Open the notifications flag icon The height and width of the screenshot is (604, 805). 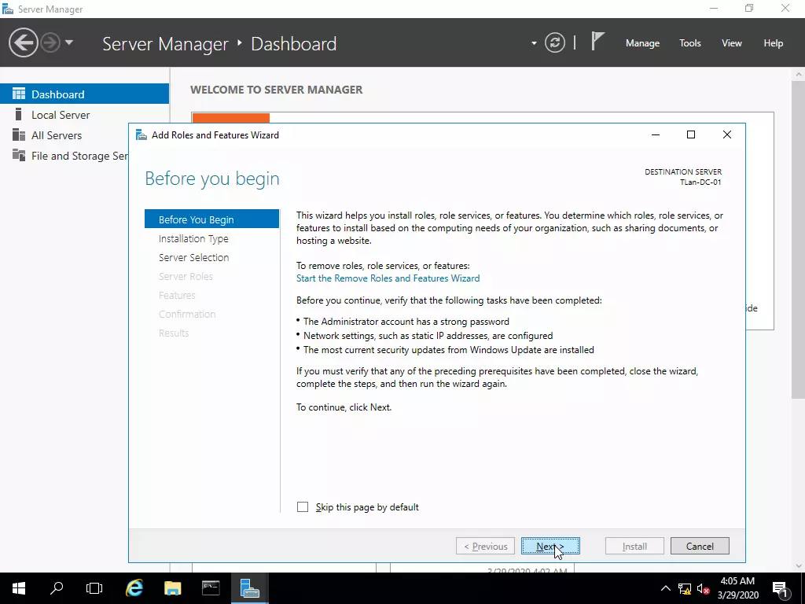pyautogui.click(x=597, y=42)
